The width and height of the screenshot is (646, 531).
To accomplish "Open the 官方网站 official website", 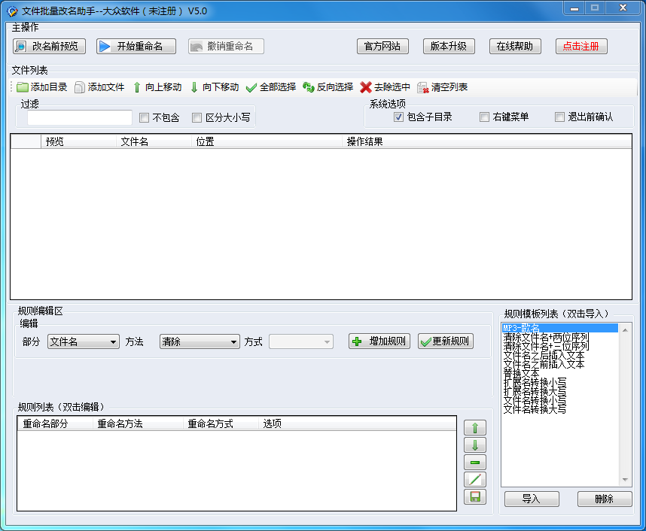I will point(382,46).
